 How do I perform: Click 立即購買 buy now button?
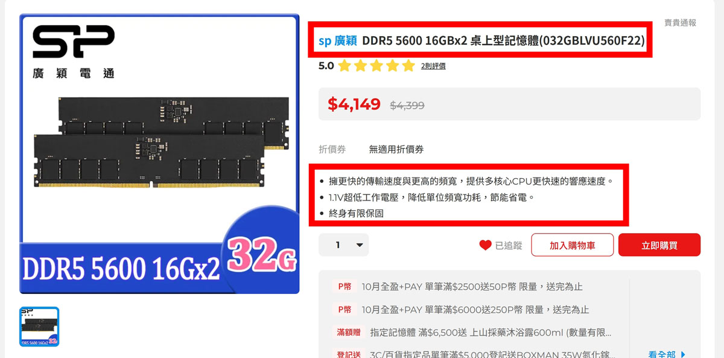pyautogui.click(x=659, y=245)
